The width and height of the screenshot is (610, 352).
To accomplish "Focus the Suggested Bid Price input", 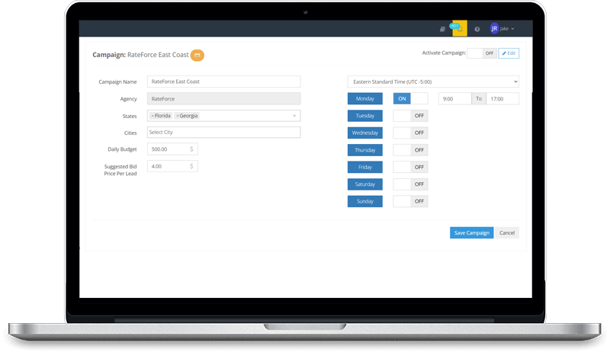I will coord(172,166).
